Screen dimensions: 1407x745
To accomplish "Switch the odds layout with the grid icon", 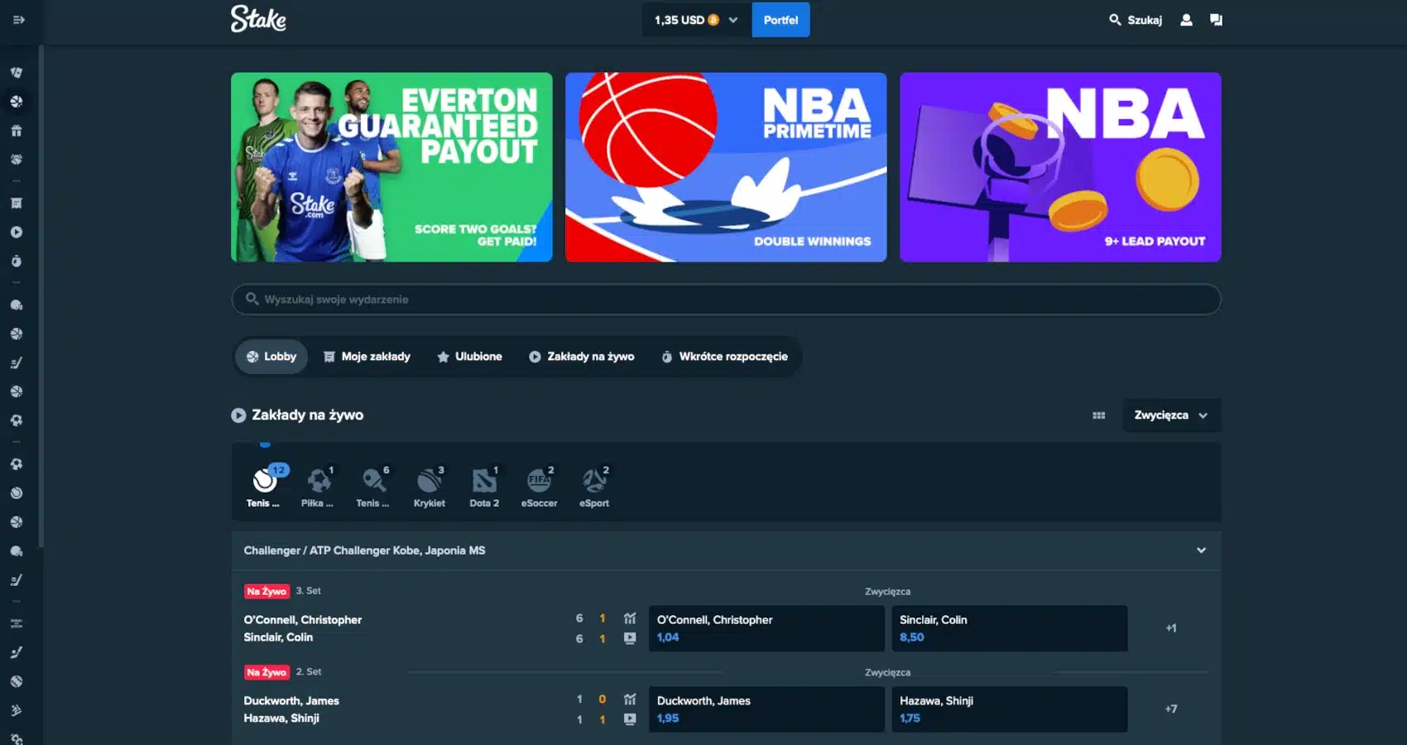I will click(x=1099, y=416).
